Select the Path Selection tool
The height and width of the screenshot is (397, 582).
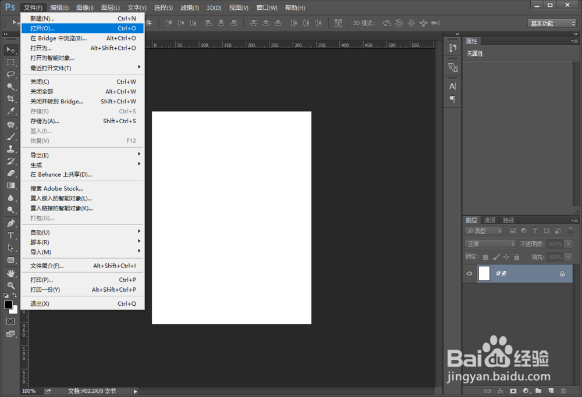pyautogui.click(x=10, y=248)
